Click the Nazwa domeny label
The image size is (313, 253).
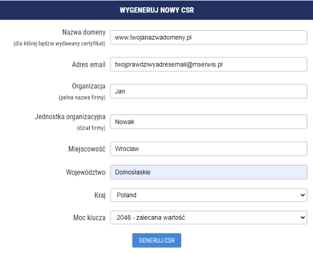pyautogui.click(x=84, y=32)
